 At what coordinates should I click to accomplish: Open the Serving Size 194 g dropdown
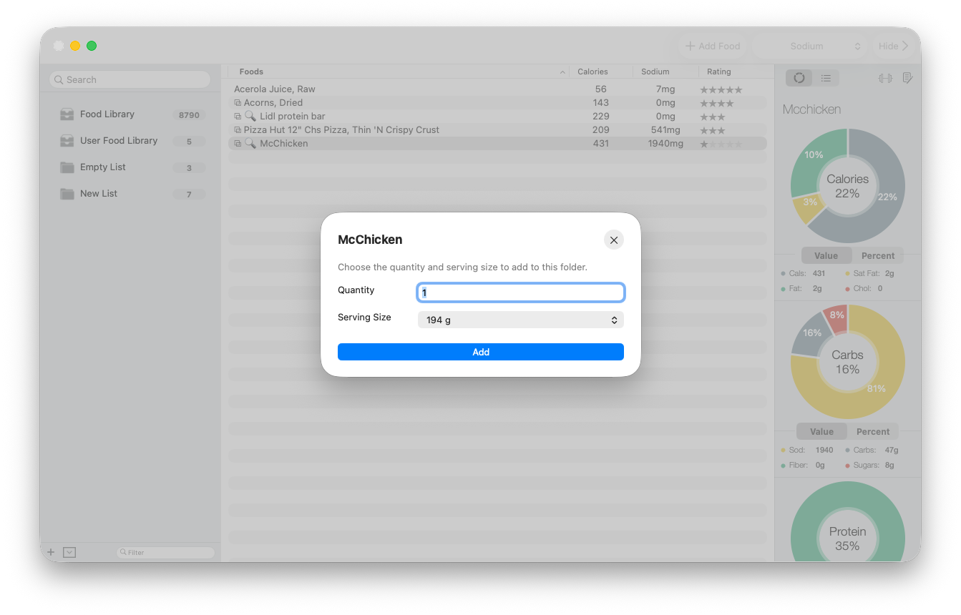pos(521,320)
